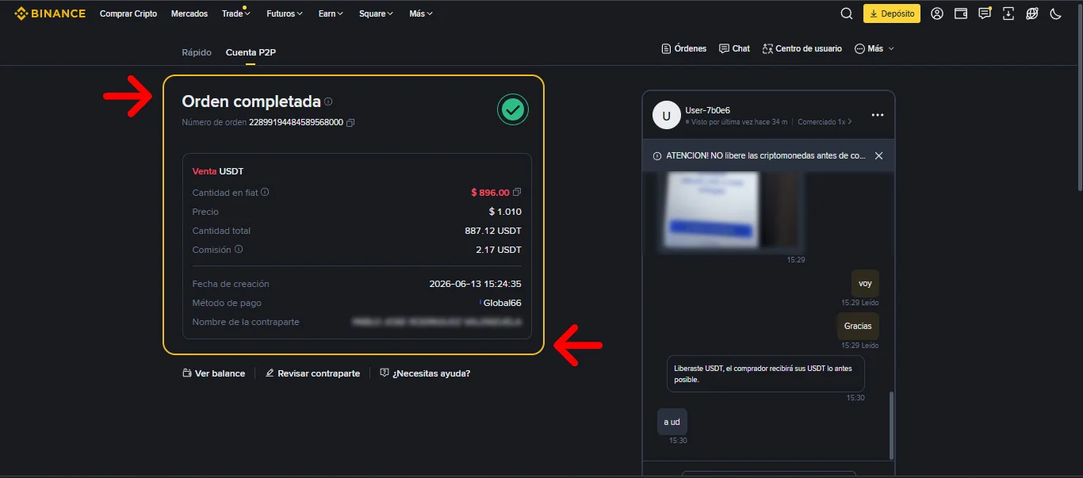Click info icon next to Comisión
Viewport: 1083px width, 478px height.
[239, 249]
